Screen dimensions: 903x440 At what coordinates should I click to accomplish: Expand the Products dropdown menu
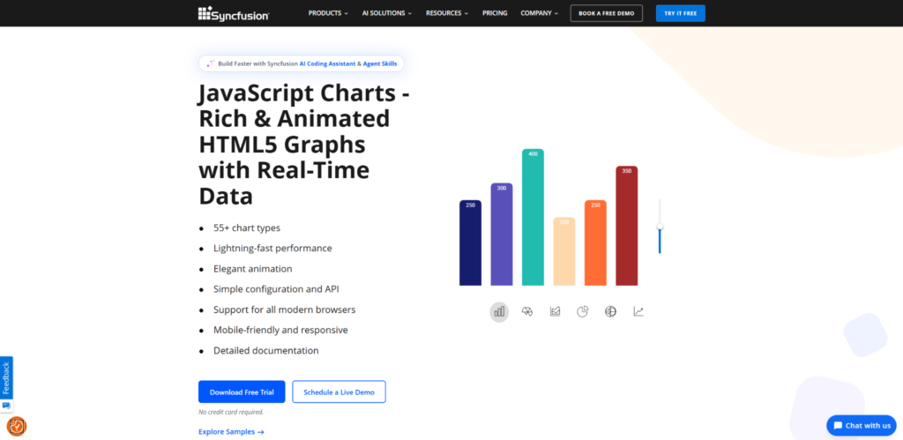click(x=328, y=13)
